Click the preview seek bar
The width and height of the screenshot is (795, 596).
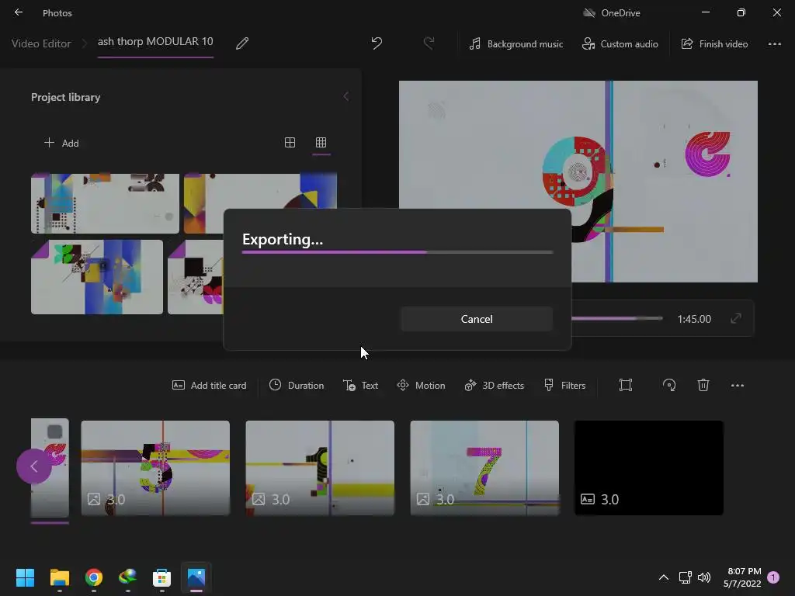click(x=617, y=318)
